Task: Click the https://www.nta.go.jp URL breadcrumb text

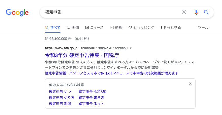Action: tap(61, 48)
